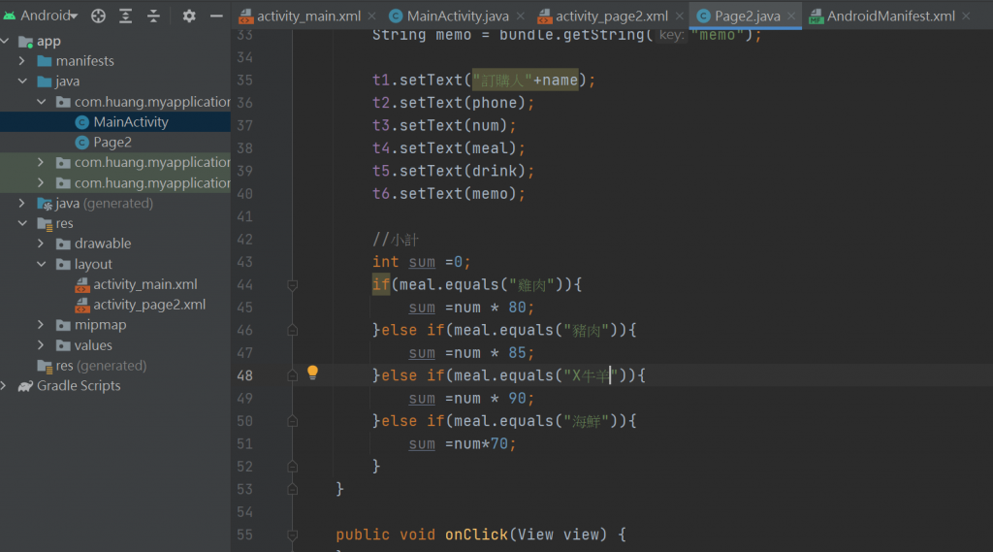Hide the project panel with minus icon
Image resolution: width=993 pixels, height=552 pixels.
(216, 16)
